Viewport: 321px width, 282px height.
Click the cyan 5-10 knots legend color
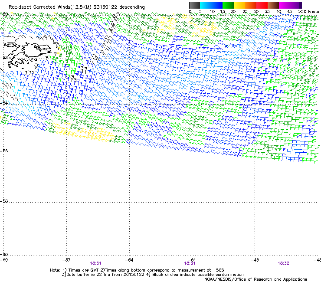click(x=206, y=5)
